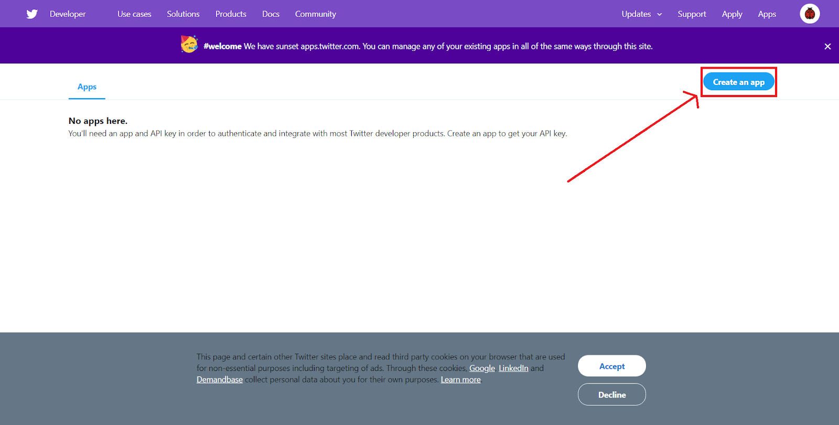Open the Use cases menu
The width and height of the screenshot is (839, 425).
134,14
